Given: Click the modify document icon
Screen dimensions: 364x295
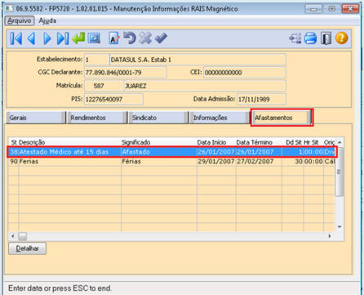Looking at the screenshot, I should pyautogui.click(x=114, y=38).
